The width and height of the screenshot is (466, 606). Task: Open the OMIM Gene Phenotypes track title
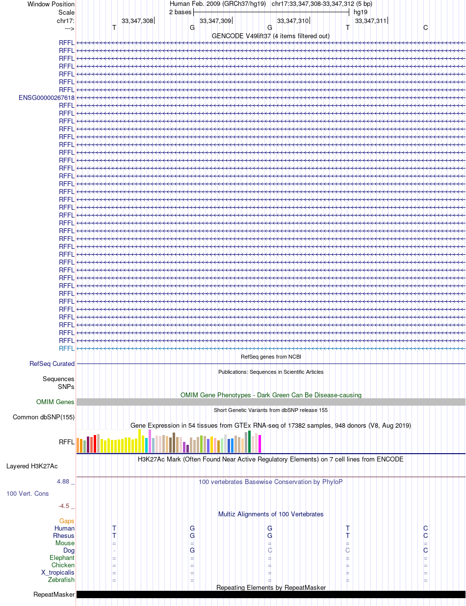click(271, 395)
